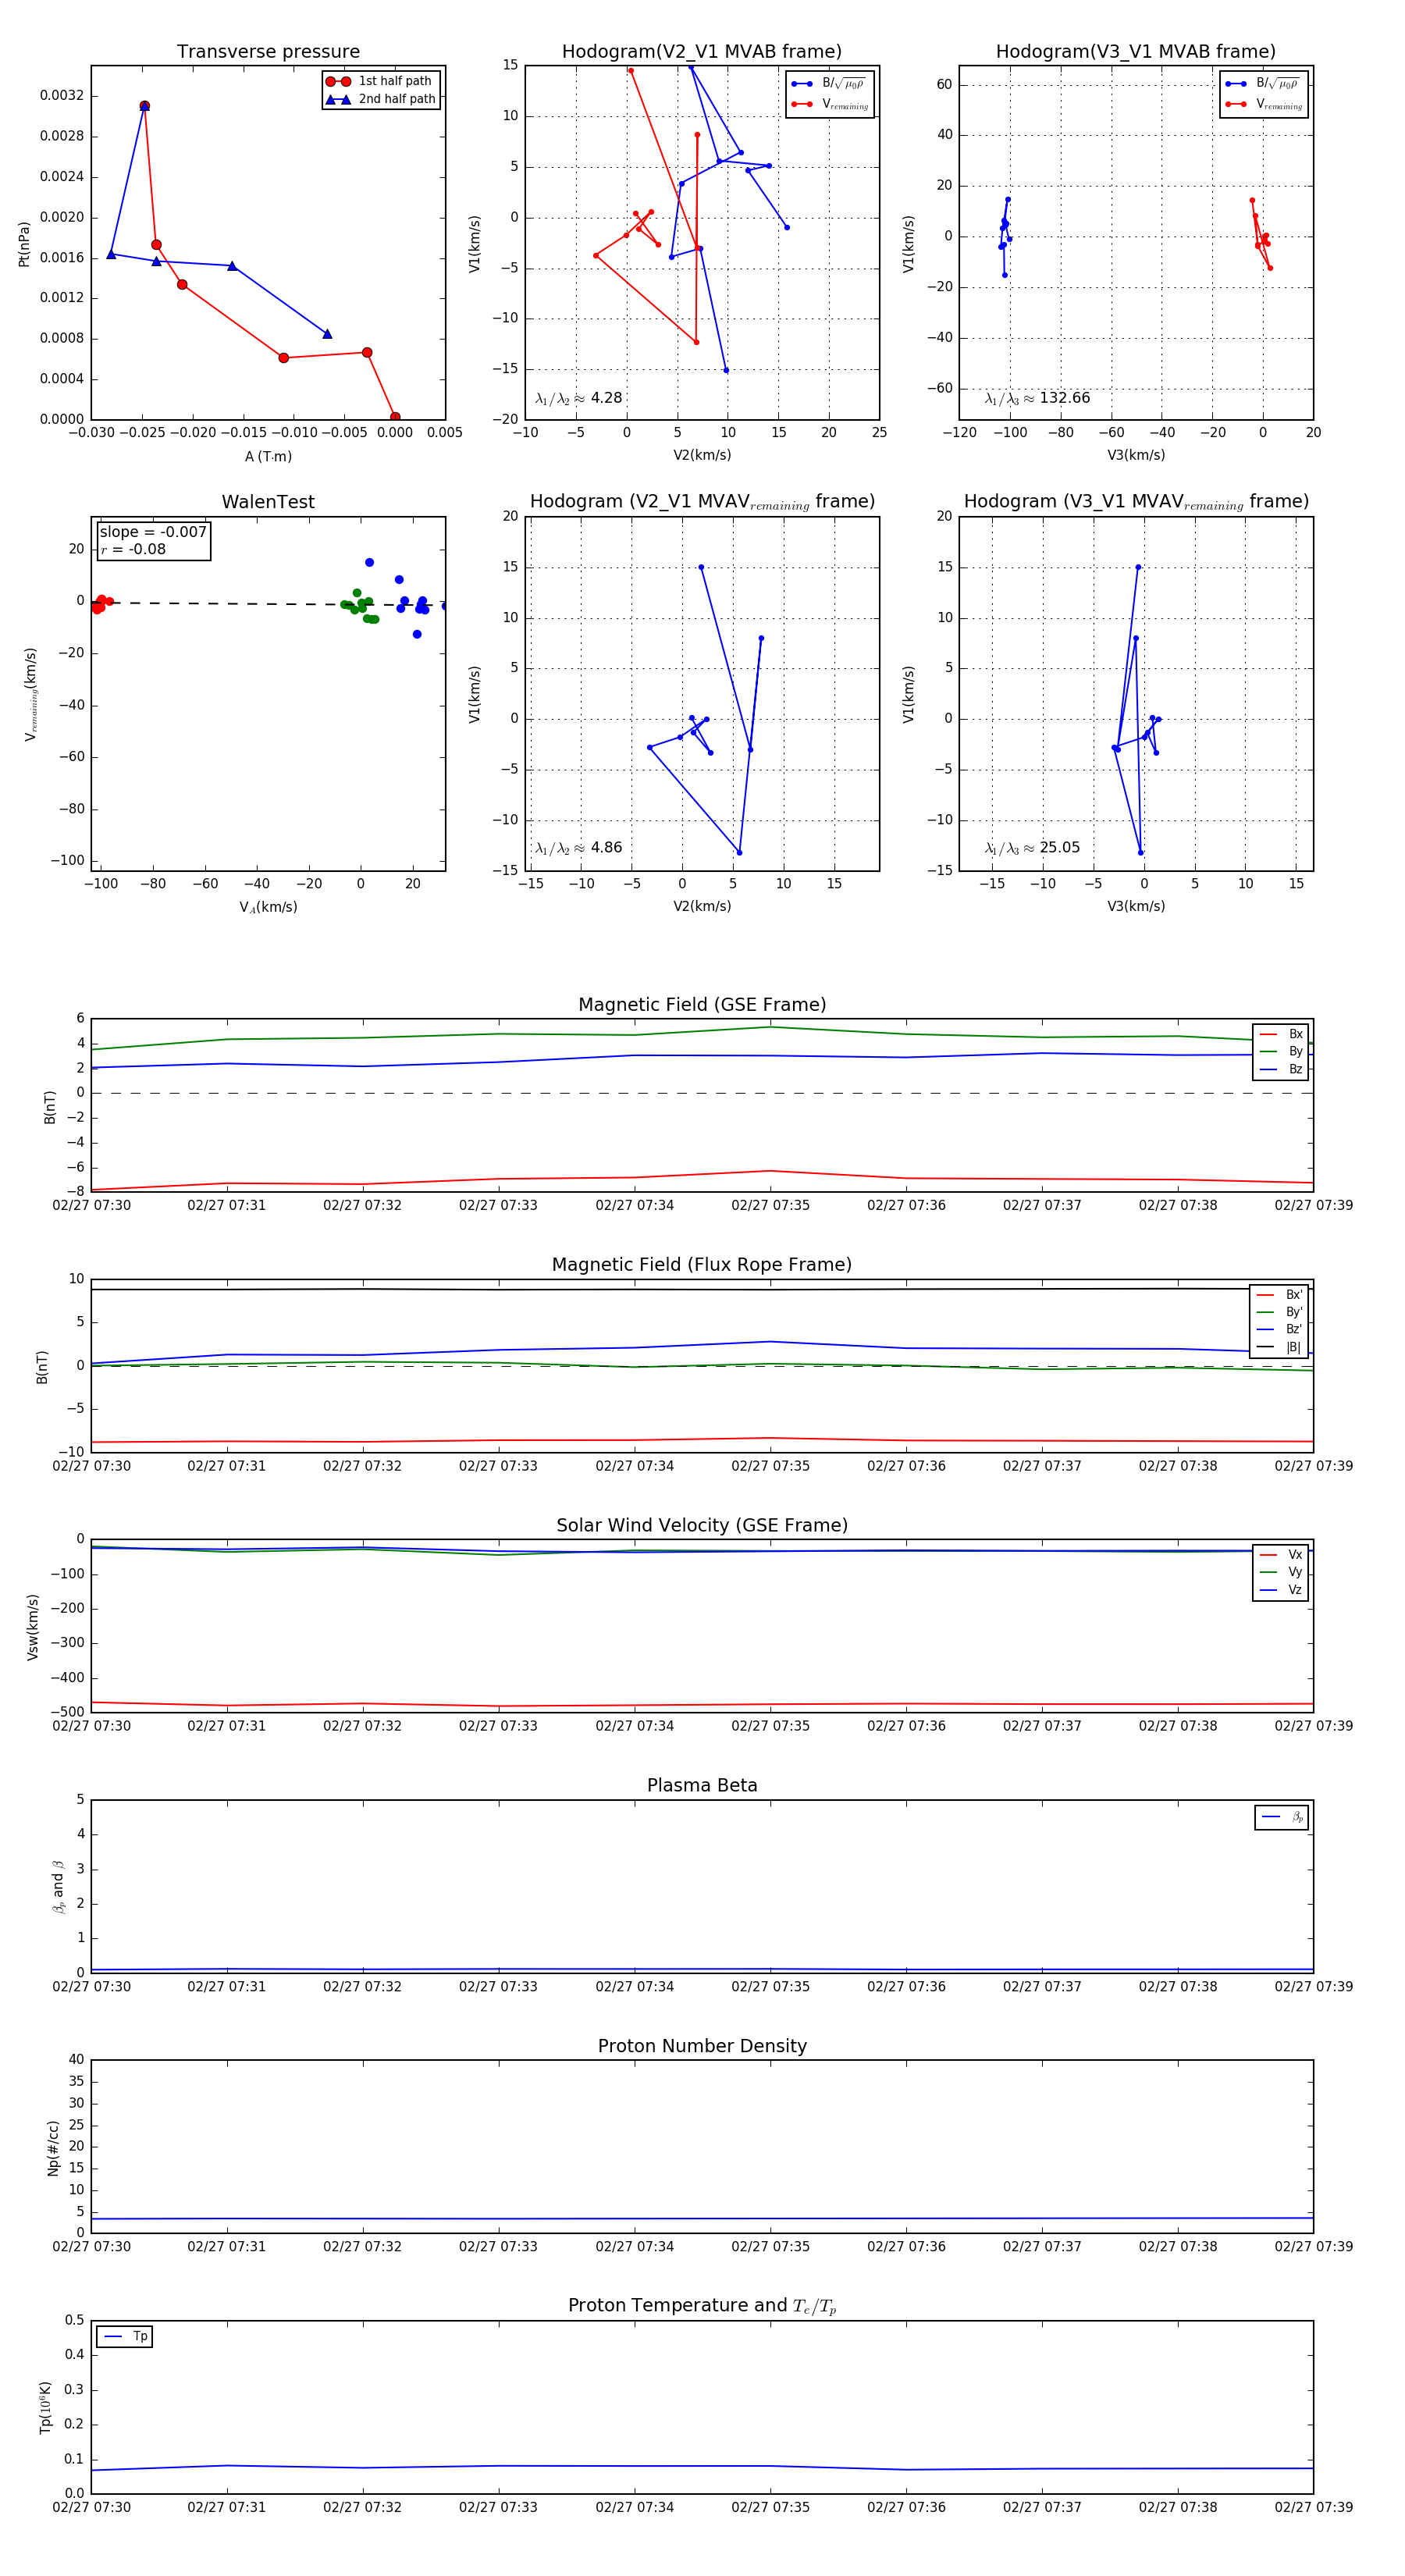The image size is (1405, 2576).
Task: Click the 'Magnetic Field (GSE Frame)' title
Action: coord(702,1005)
